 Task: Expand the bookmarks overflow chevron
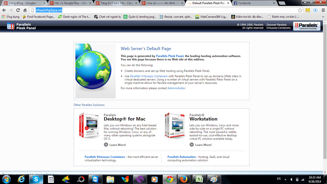pos(323,17)
